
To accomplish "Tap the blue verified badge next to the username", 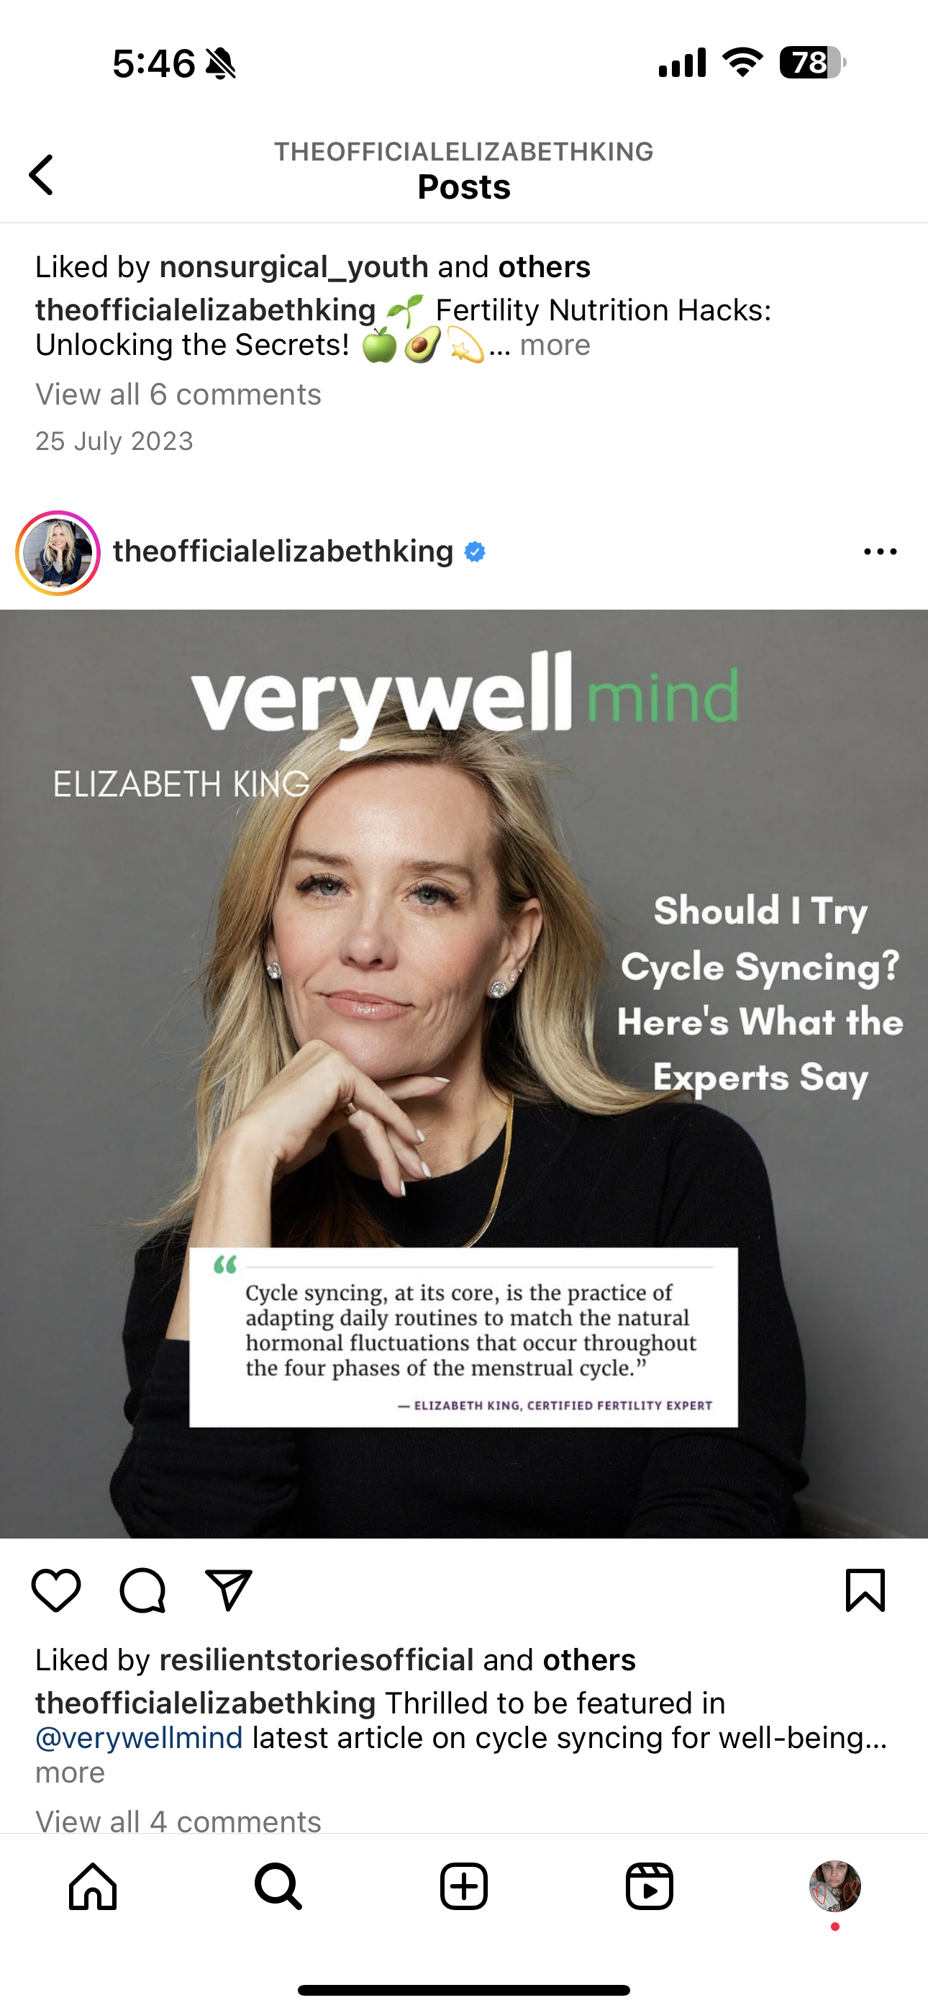I will (x=475, y=551).
